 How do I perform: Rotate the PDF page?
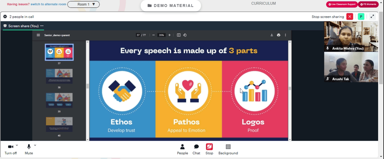[185, 35]
